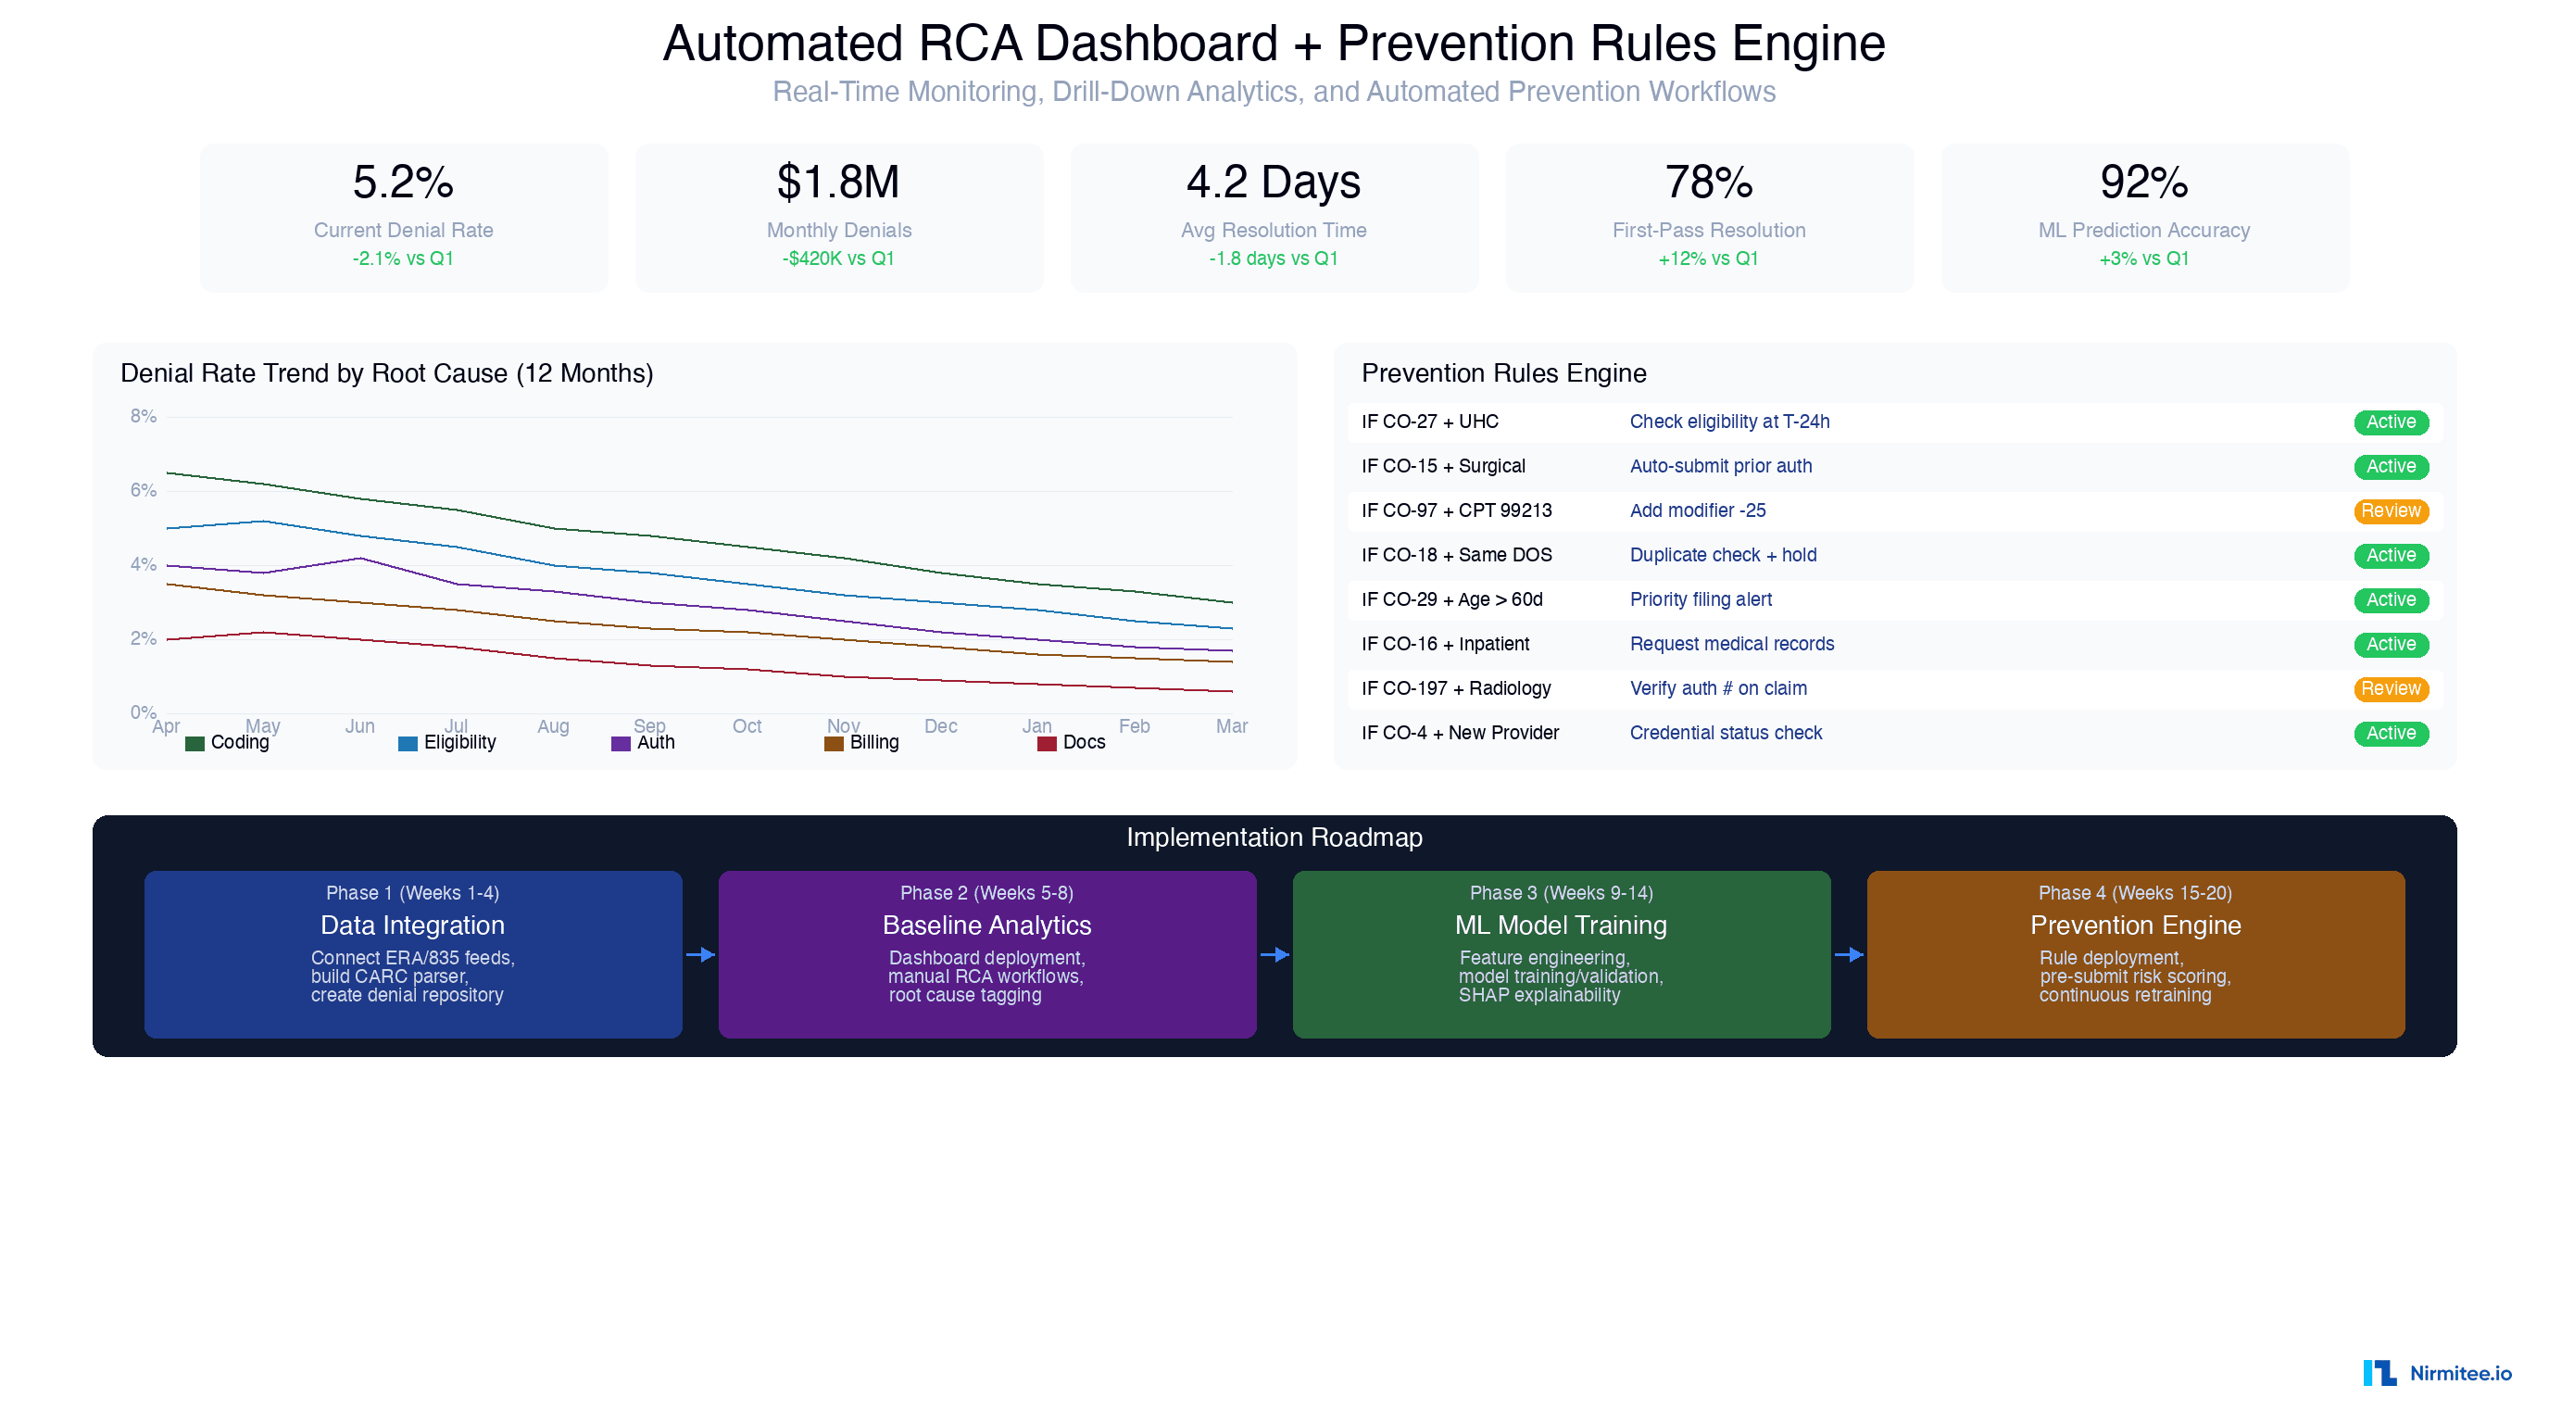Click Active badge for CO-29 + Age > 60d
Viewport: 2549px width, 1423px height.
click(2391, 600)
